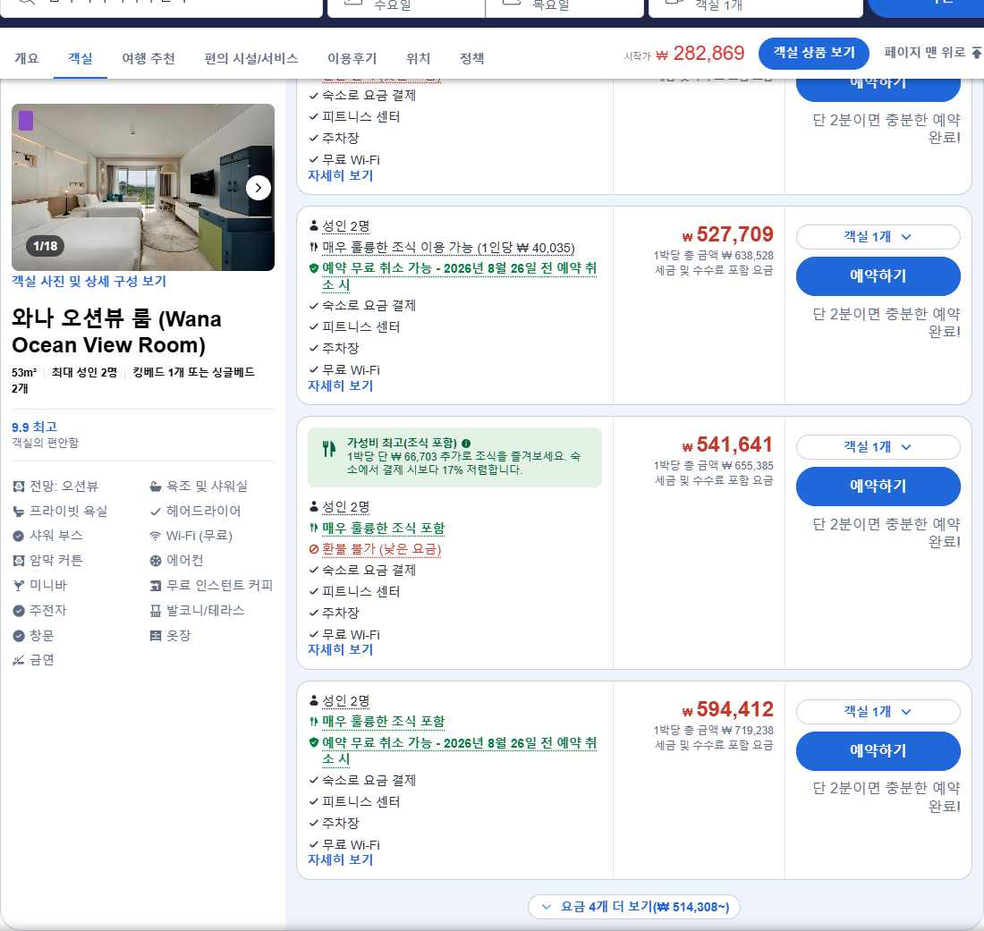This screenshot has width=984, height=931.
Task: Advance to next room photo with arrow
Action: [258, 188]
